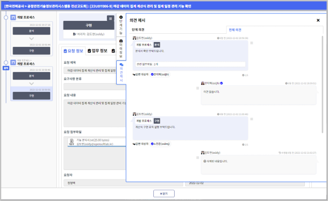Select the 의견제시 side tab

tap(121, 72)
